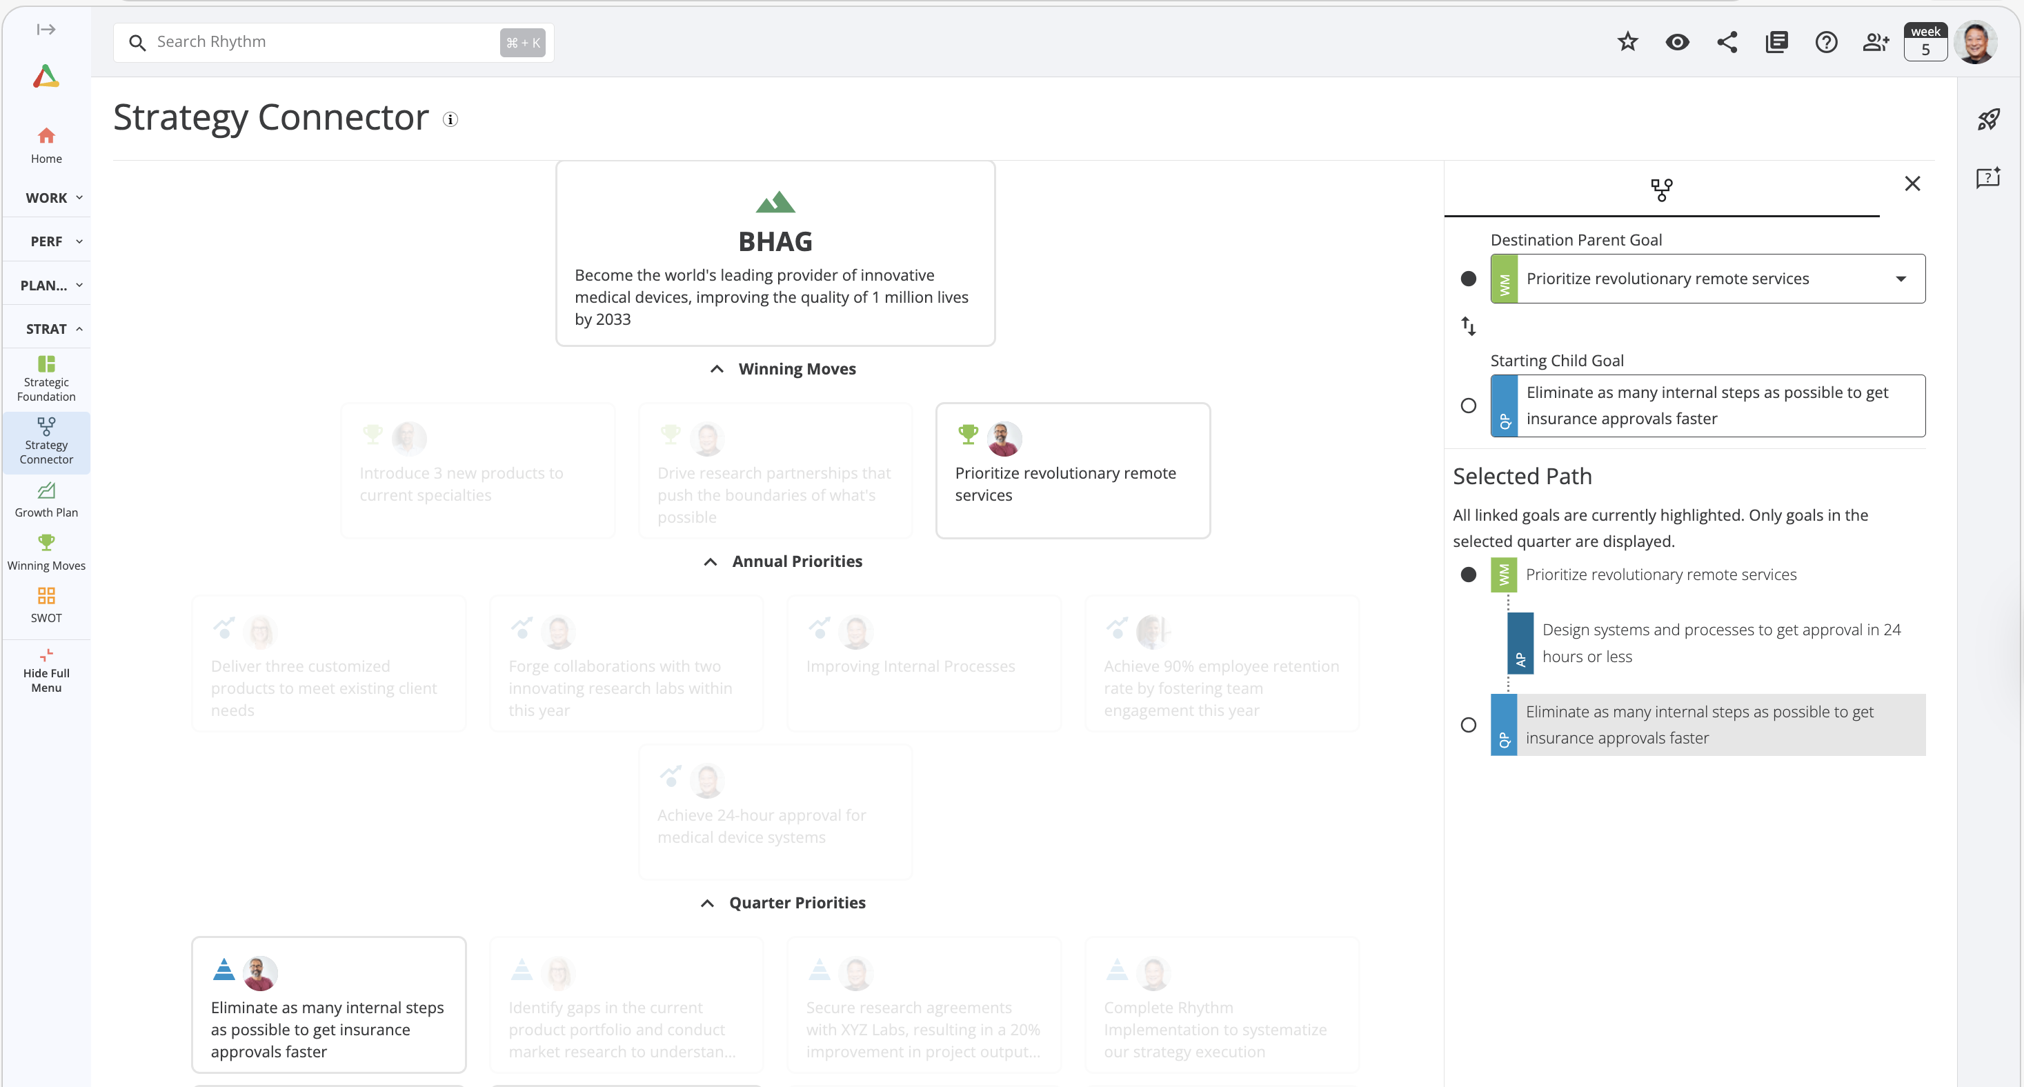The image size is (2024, 1087).
Task: Select the Destination Parent Goal radio button
Action: 1468,279
